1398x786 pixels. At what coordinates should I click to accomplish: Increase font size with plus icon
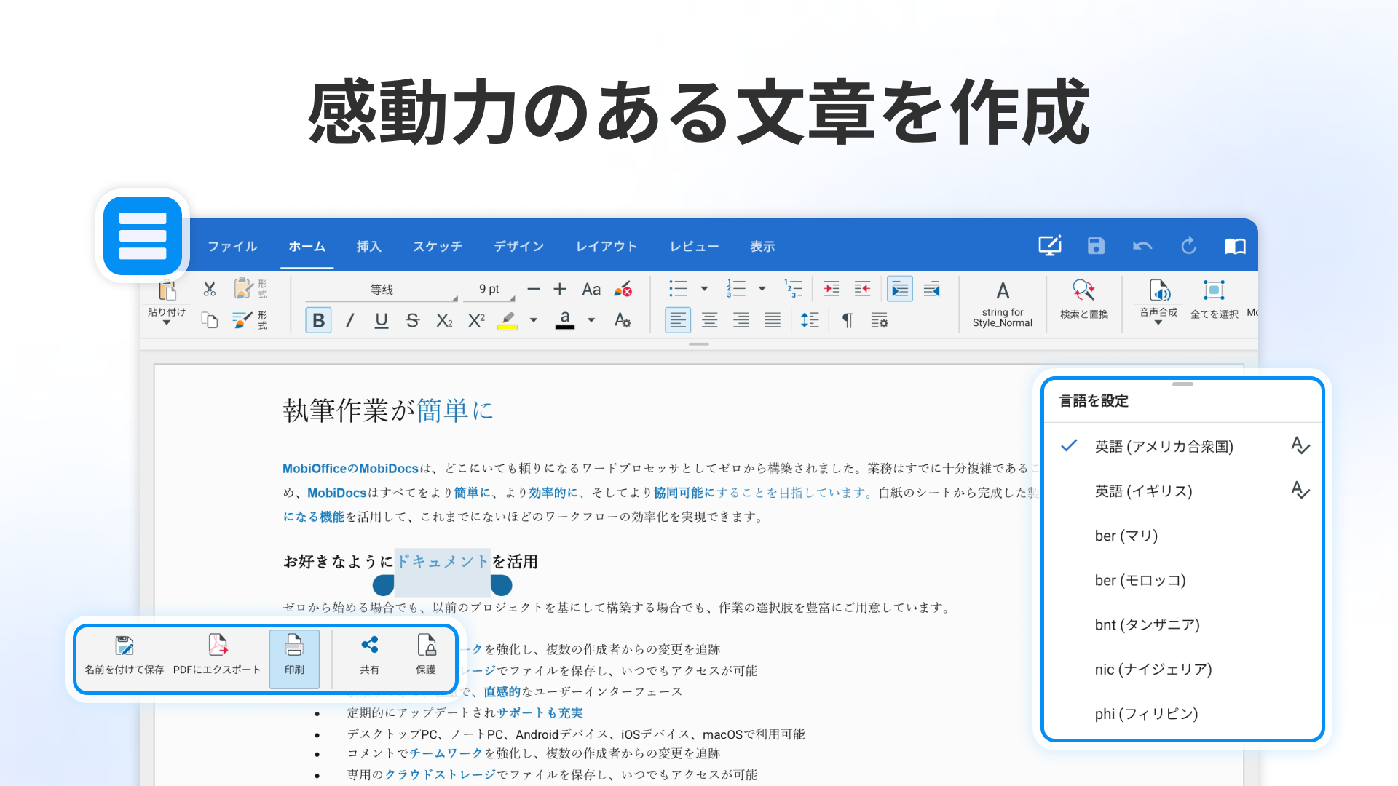[x=559, y=289]
